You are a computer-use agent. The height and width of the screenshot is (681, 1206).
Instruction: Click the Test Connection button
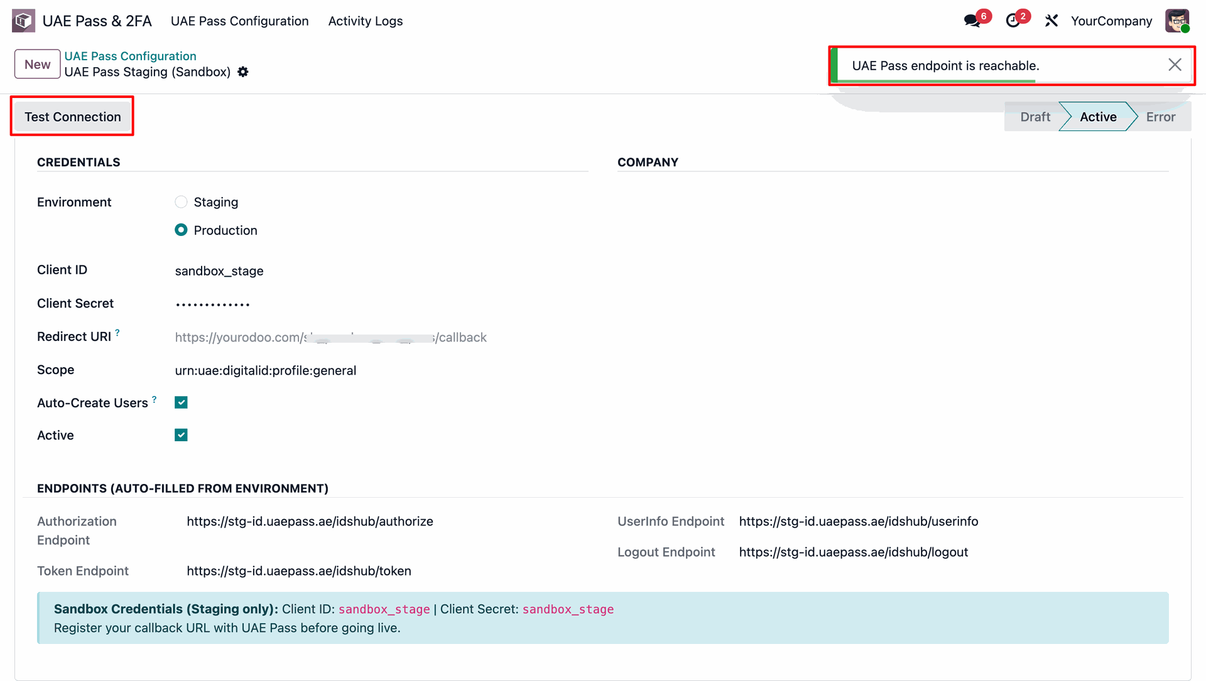[x=73, y=117]
